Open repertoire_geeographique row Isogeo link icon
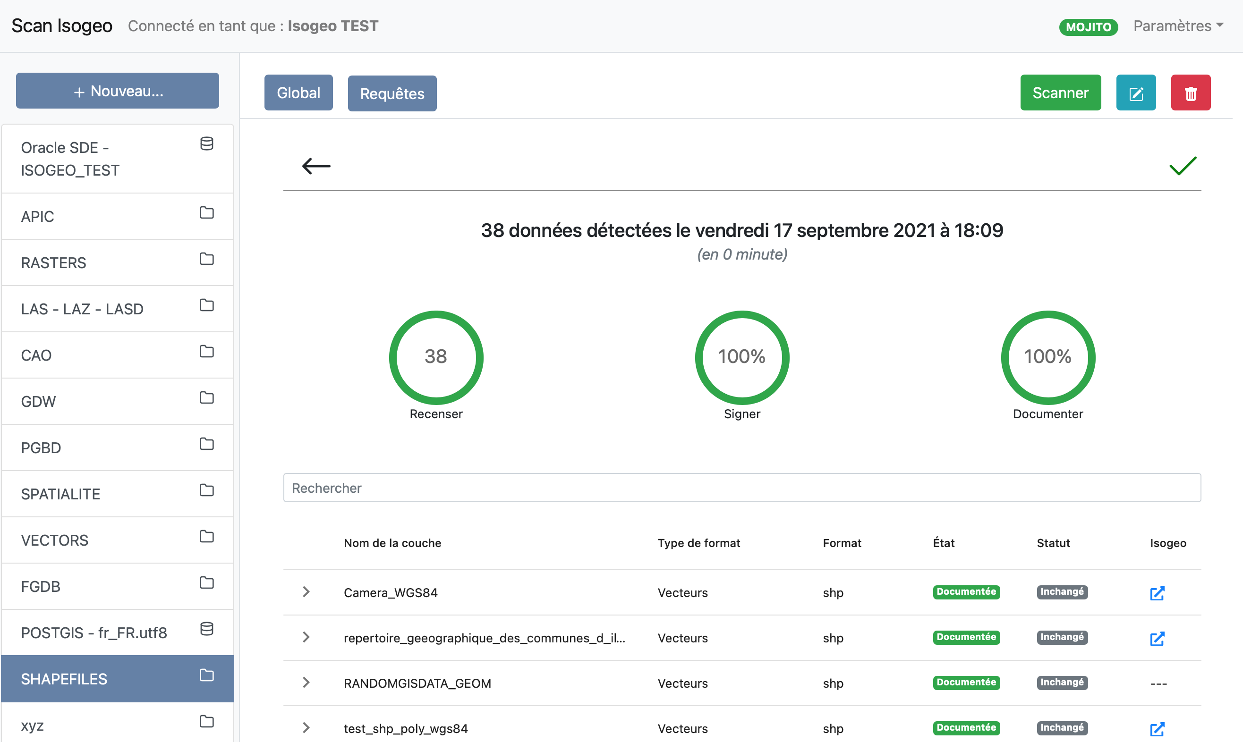 (1157, 639)
